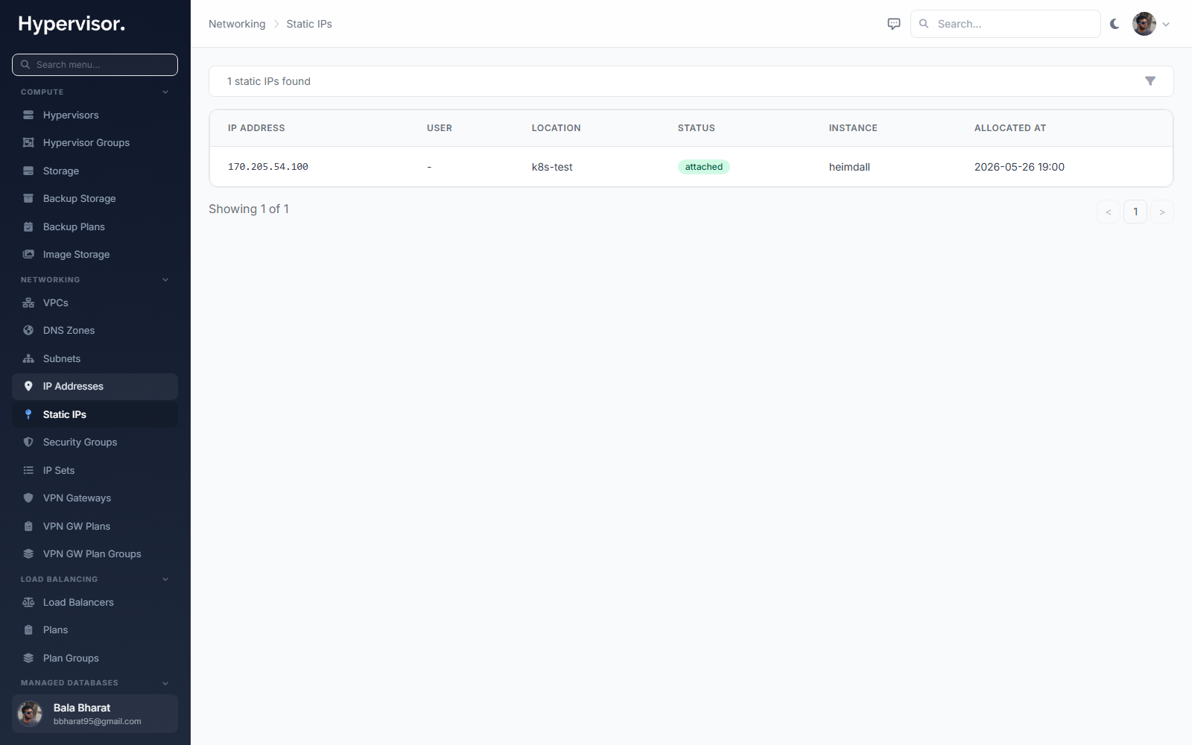Click the INSTANCE column header
This screenshot has width=1192, height=745.
pos(853,128)
